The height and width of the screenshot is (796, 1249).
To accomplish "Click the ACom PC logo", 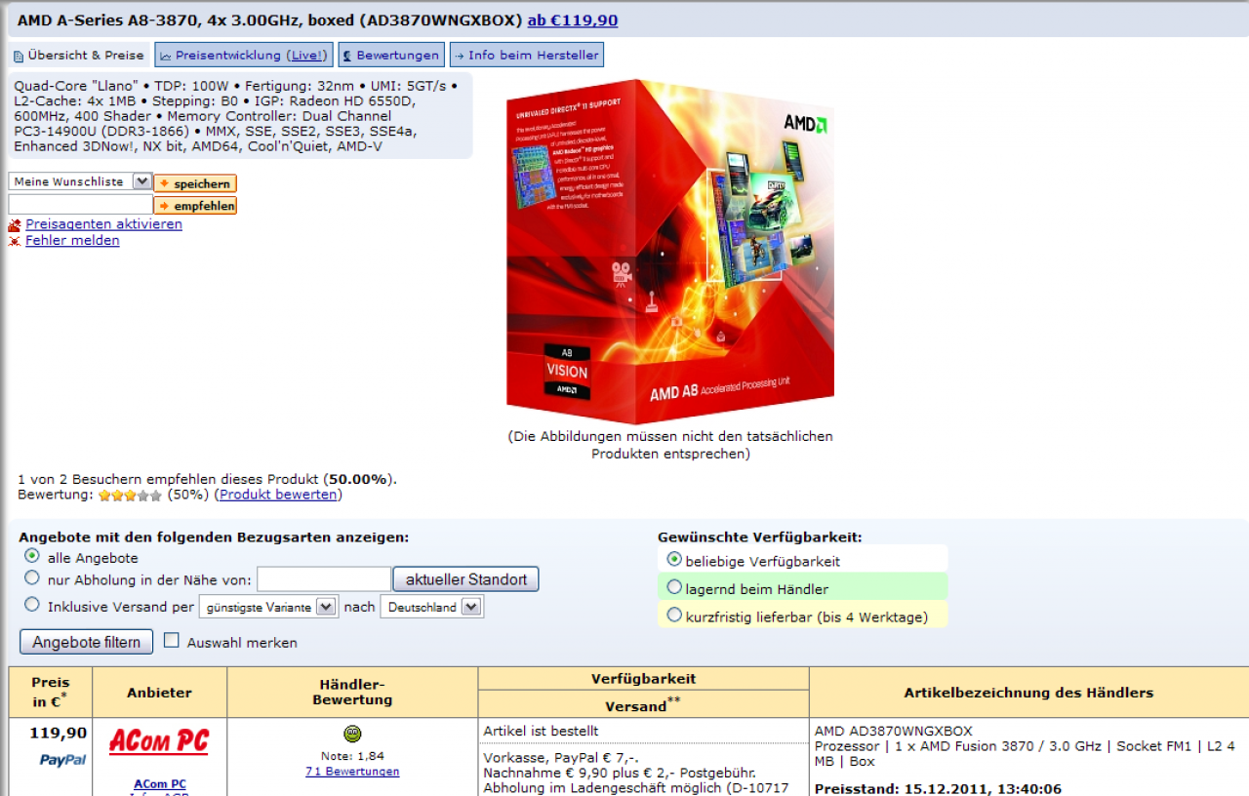I will [x=159, y=741].
